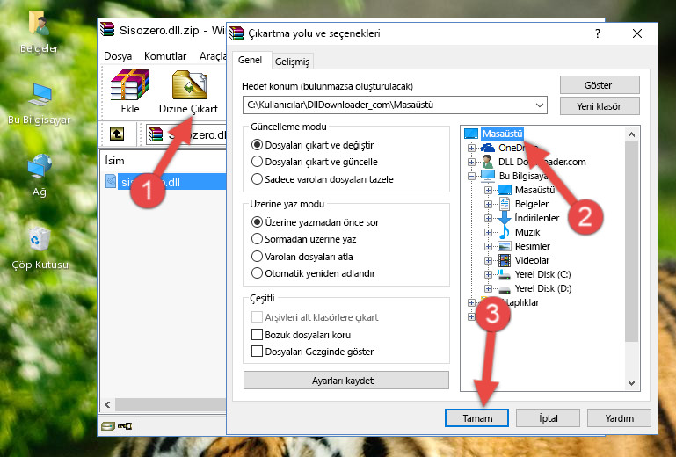Open the Dosya menu in WinRAR
Viewport: 676px width, 457px height.
tap(118, 56)
